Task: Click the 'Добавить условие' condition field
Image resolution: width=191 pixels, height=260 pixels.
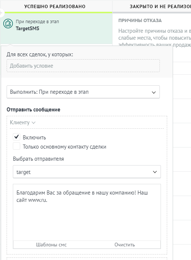Action: tap(83, 66)
